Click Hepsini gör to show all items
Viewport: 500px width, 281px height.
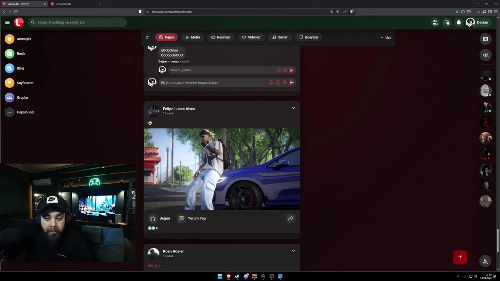(x=20, y=112)
